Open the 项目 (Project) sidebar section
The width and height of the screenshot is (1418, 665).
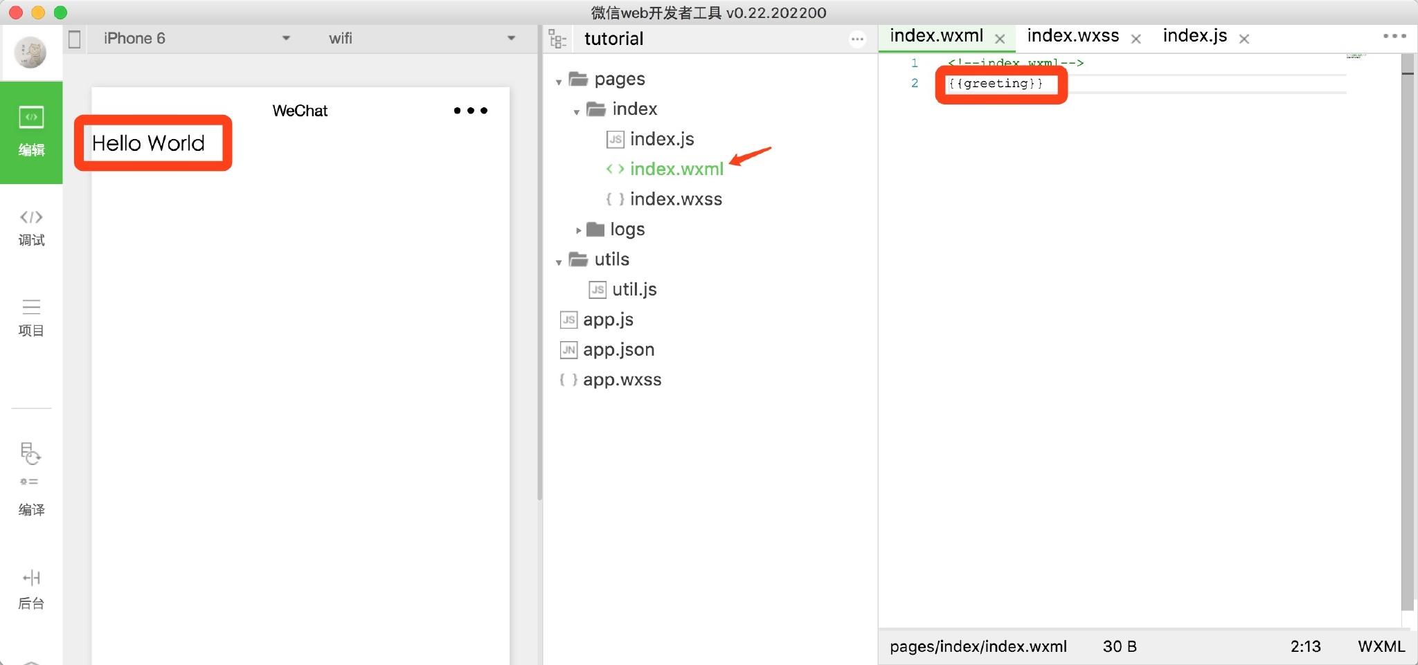[x=31, y=317]
